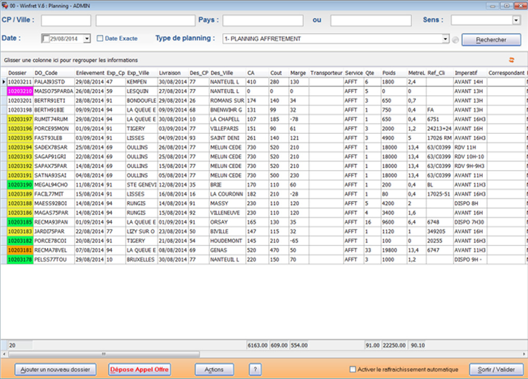Click the CA total 6163.00 in footer
This screenshot has height=379, width=528.
point(258,345)
